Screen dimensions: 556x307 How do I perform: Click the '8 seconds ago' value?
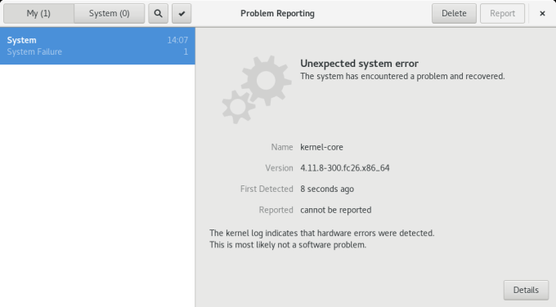(x=327, y=189)
